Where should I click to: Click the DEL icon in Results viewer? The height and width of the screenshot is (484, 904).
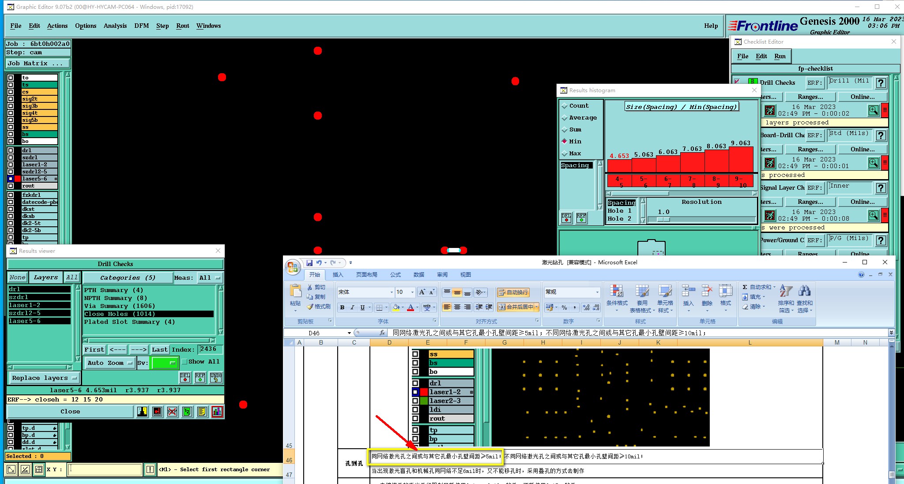[185, 378]
